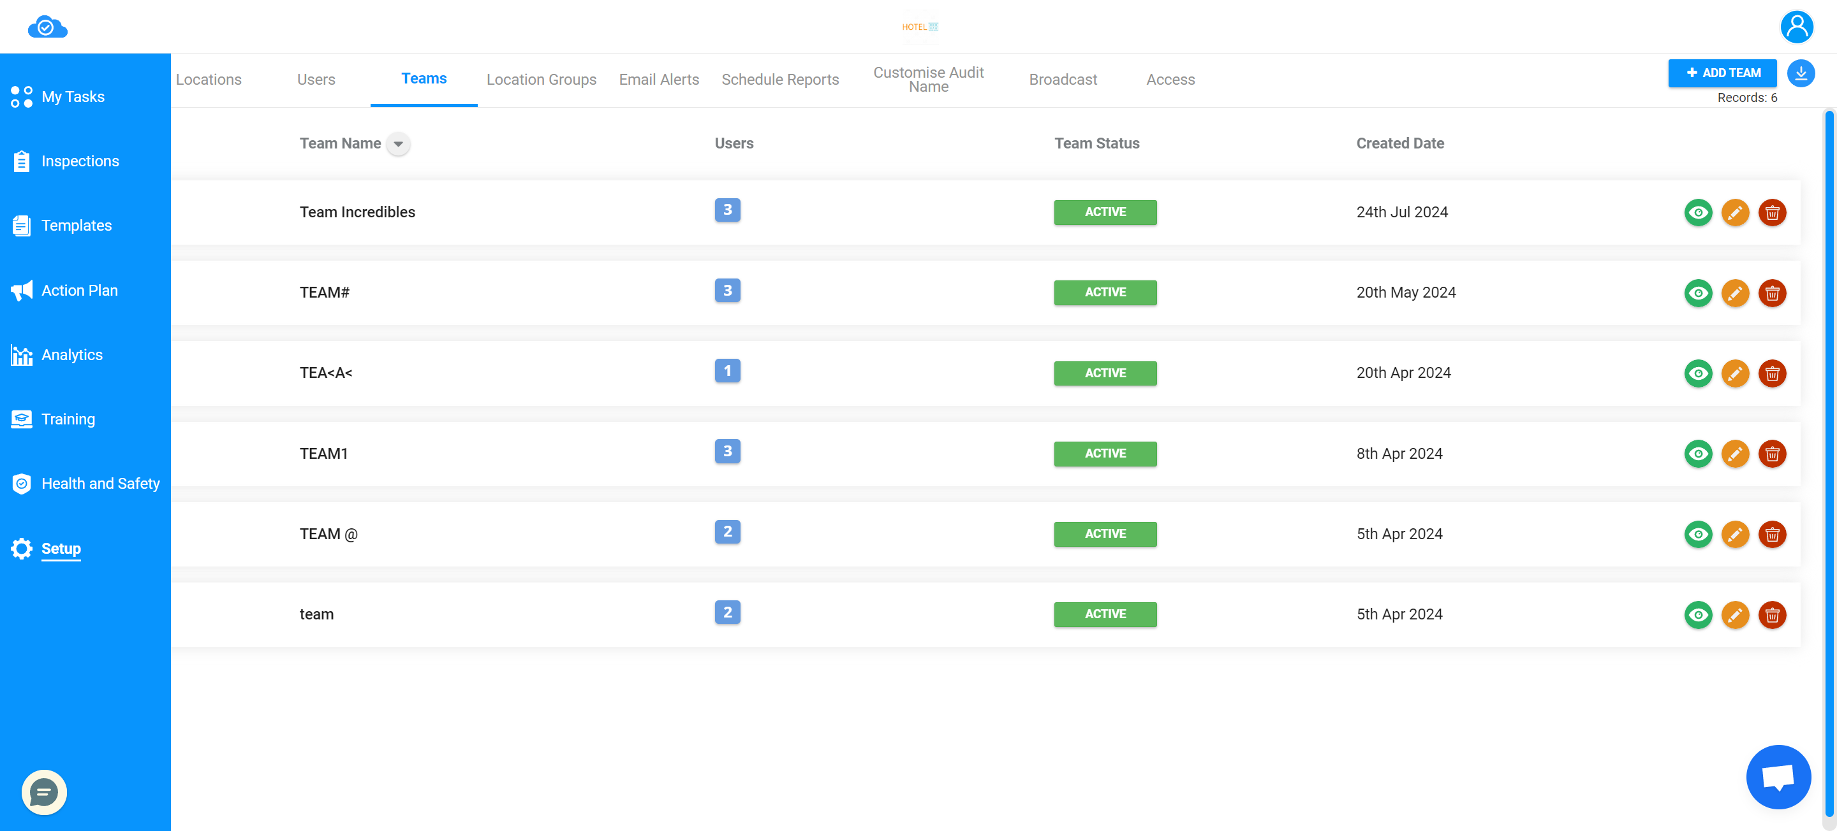Switch to Schedule Reports tab
This screenshot has height=831, width=1837.
click(780, 80)
